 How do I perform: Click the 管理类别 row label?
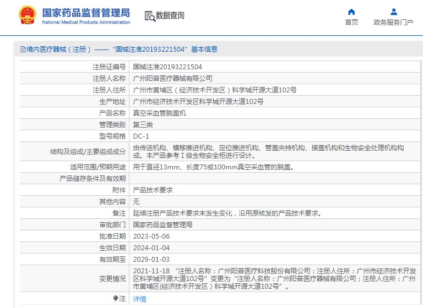112,125
